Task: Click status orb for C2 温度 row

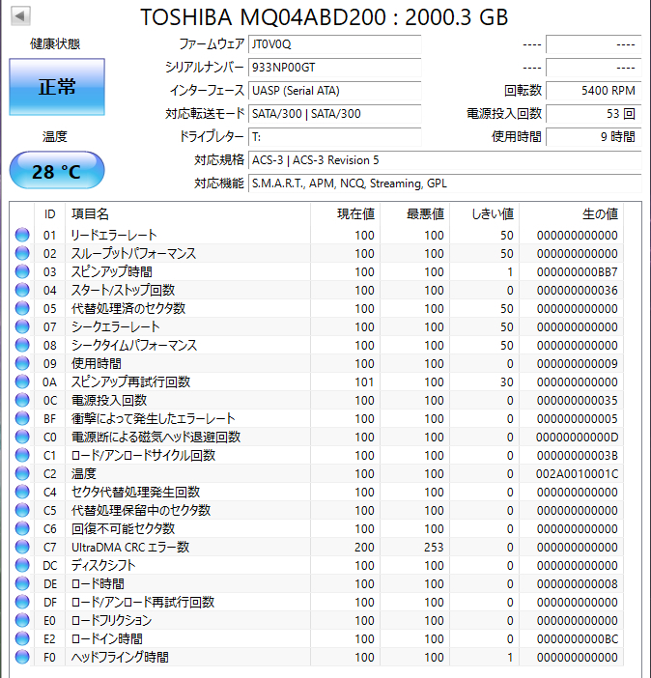Action: (22, 474)
